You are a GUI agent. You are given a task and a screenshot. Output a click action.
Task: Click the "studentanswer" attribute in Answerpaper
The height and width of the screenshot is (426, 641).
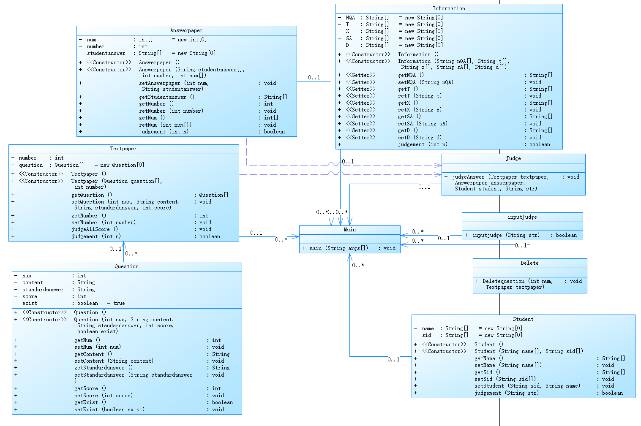tap(106, 53)
